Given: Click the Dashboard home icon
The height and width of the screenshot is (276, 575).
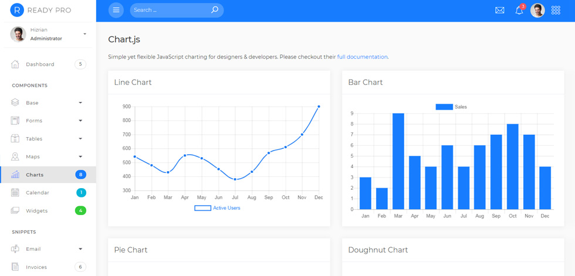Looking at the screenshot, I should coord(15,64).
